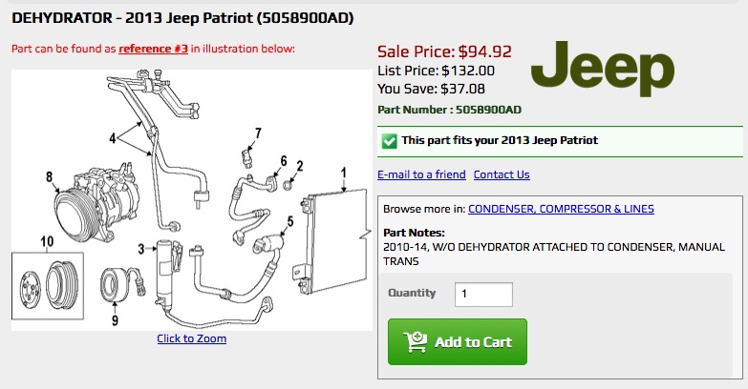Click the Quantity input field
Image resolution: width=748 pixels, height=389 pixels.
click(x=483, y=295)
